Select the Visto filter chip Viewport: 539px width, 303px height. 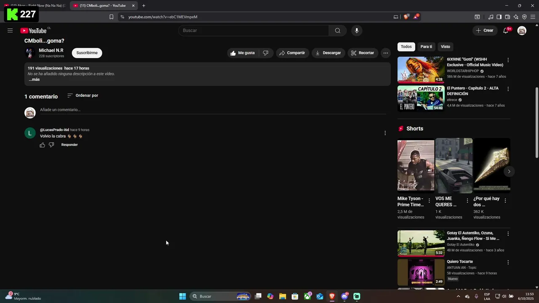446,47
